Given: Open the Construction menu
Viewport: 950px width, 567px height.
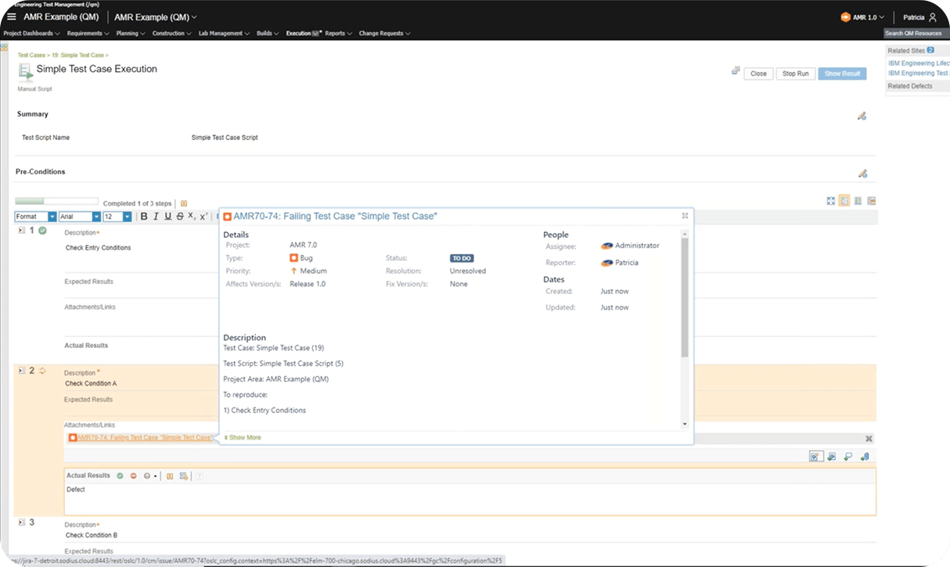Looking at the screenshot, I should [x=171, y=34].
